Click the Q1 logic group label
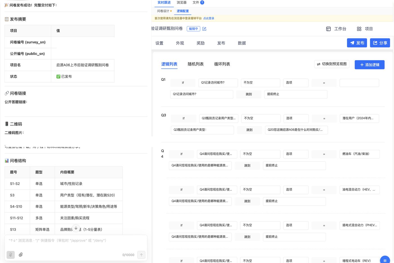The height and width of the screenshot is (263, 394). click(x=163, y=80)
